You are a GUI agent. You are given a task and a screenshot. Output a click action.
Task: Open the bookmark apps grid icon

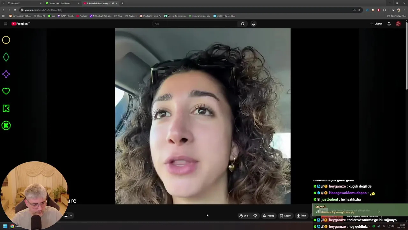(3, 16)
